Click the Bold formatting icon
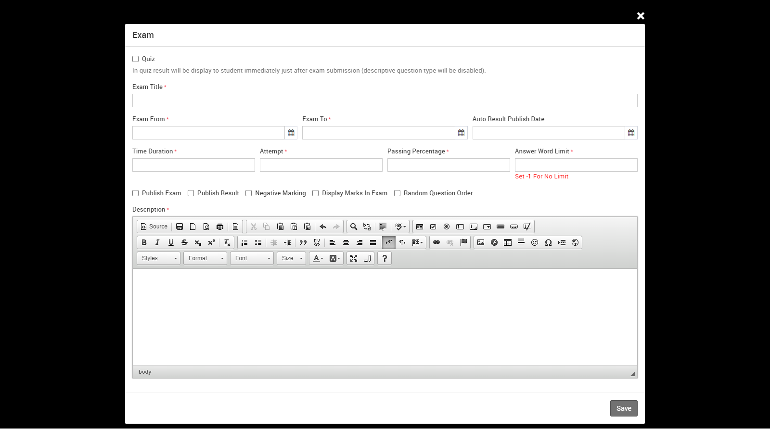 tap(144, 242)
